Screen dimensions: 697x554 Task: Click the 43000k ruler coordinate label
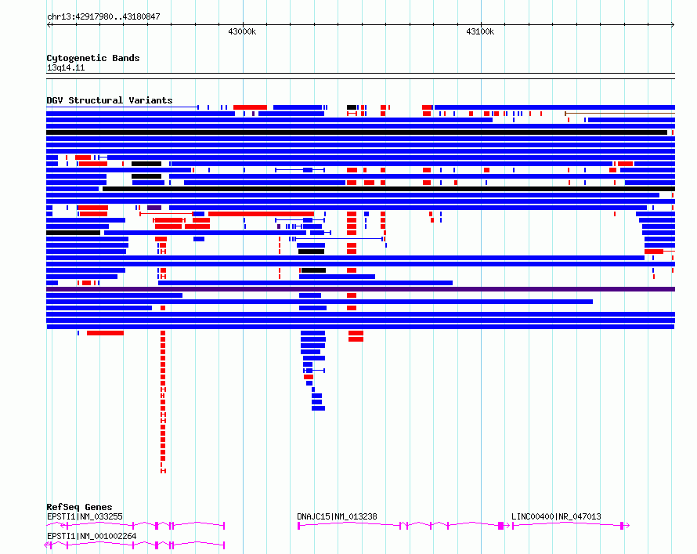242,31
